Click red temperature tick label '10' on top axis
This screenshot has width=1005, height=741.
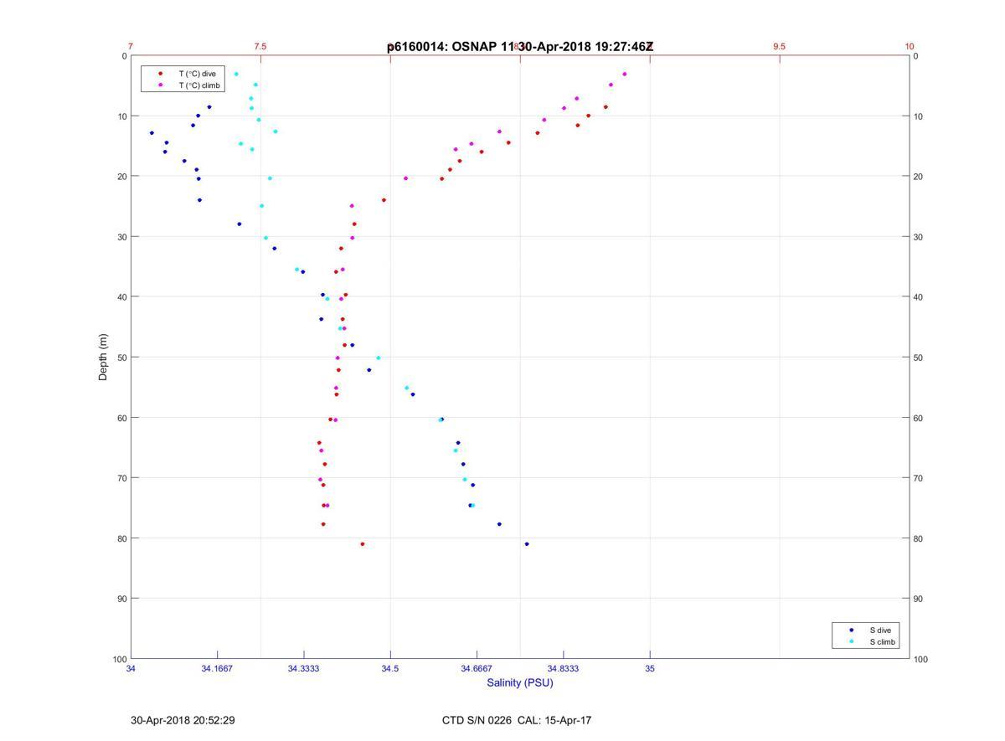coord(910,46)
